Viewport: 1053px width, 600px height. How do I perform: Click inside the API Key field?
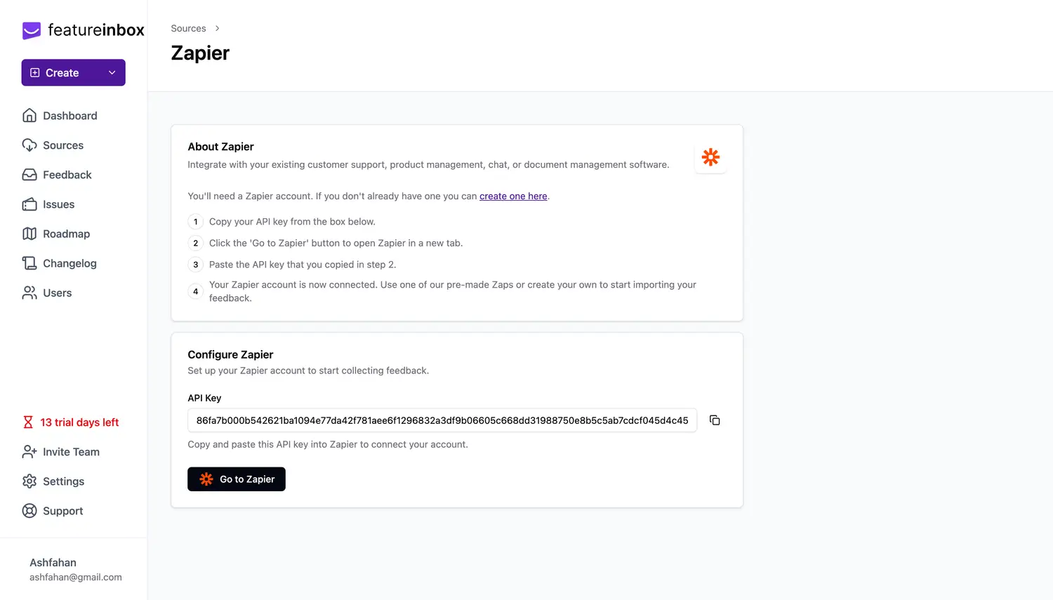click(x=442, y=420)
